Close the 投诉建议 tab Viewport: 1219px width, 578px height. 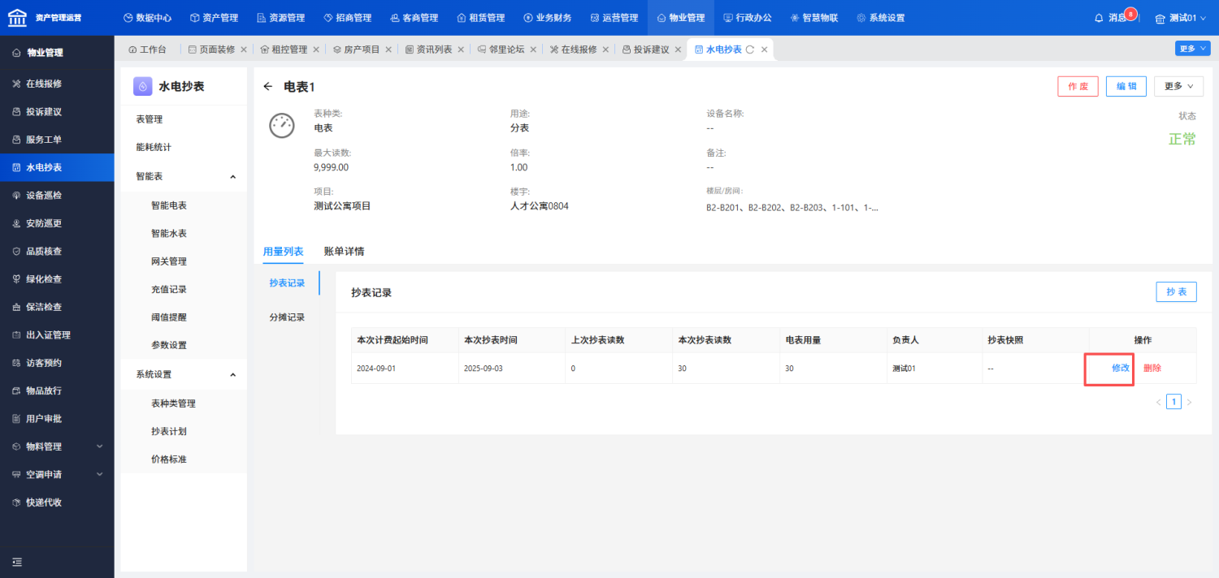pyautogui.click(x=678, y=50)
